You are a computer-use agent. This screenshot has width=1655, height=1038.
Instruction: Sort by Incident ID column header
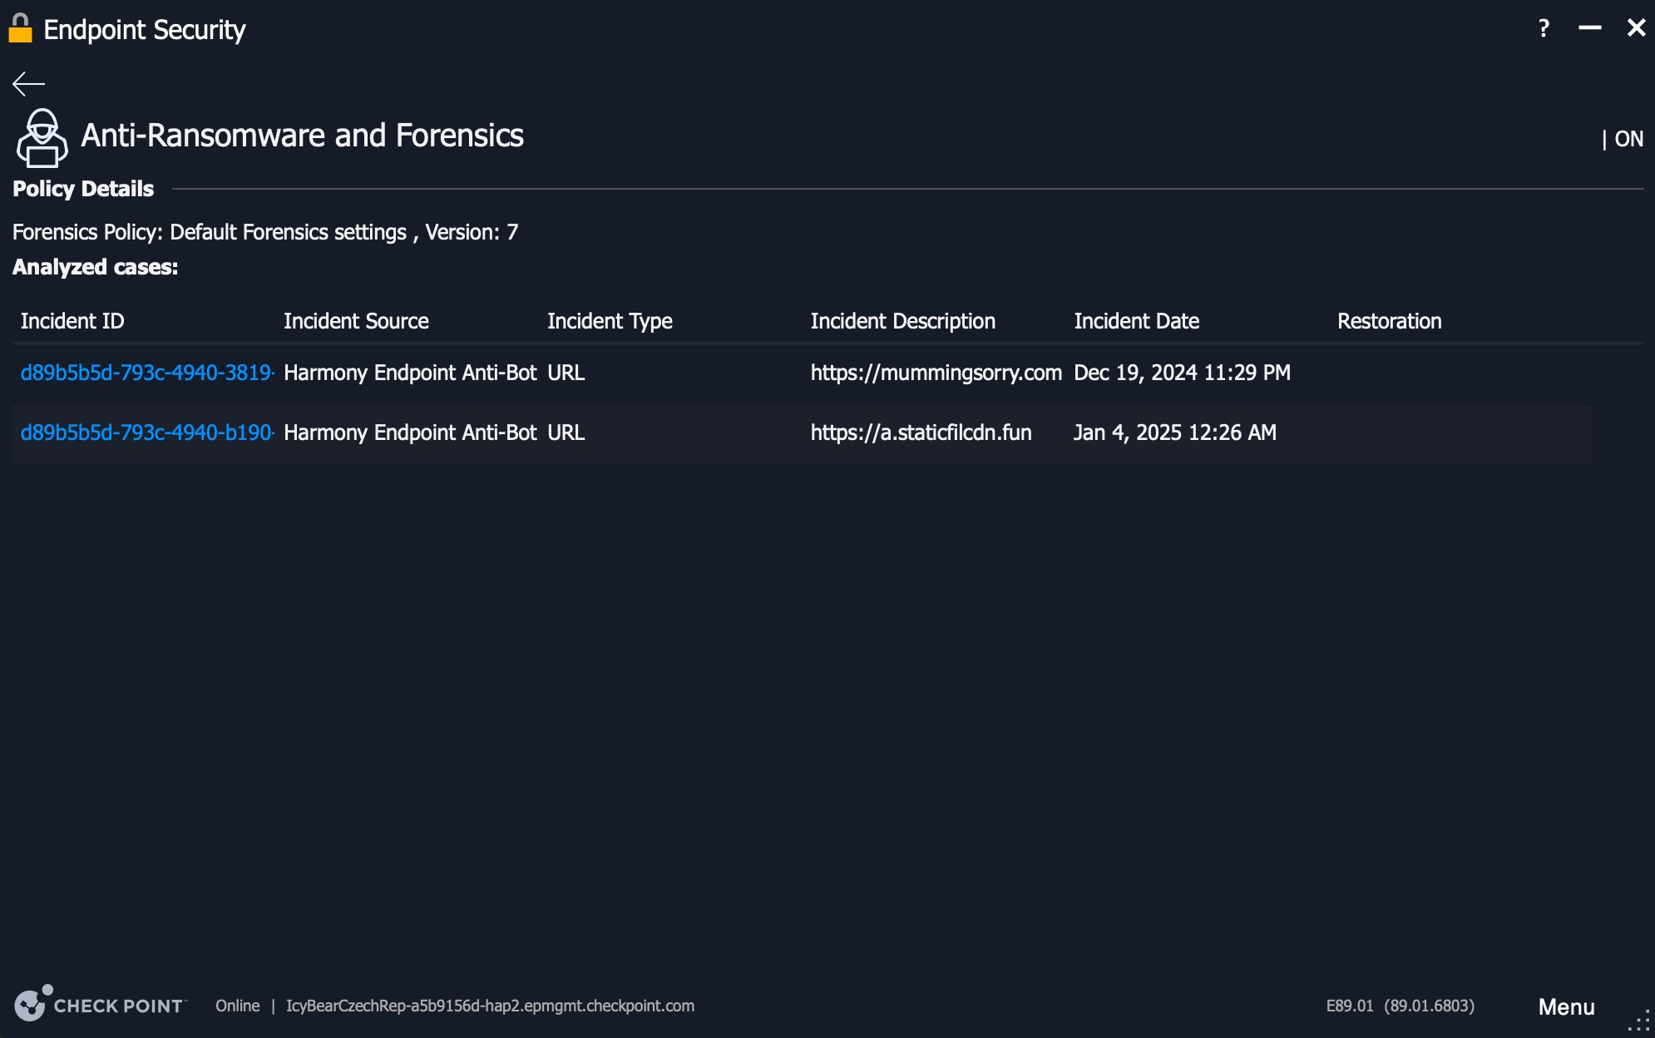(x=72, y=321)
